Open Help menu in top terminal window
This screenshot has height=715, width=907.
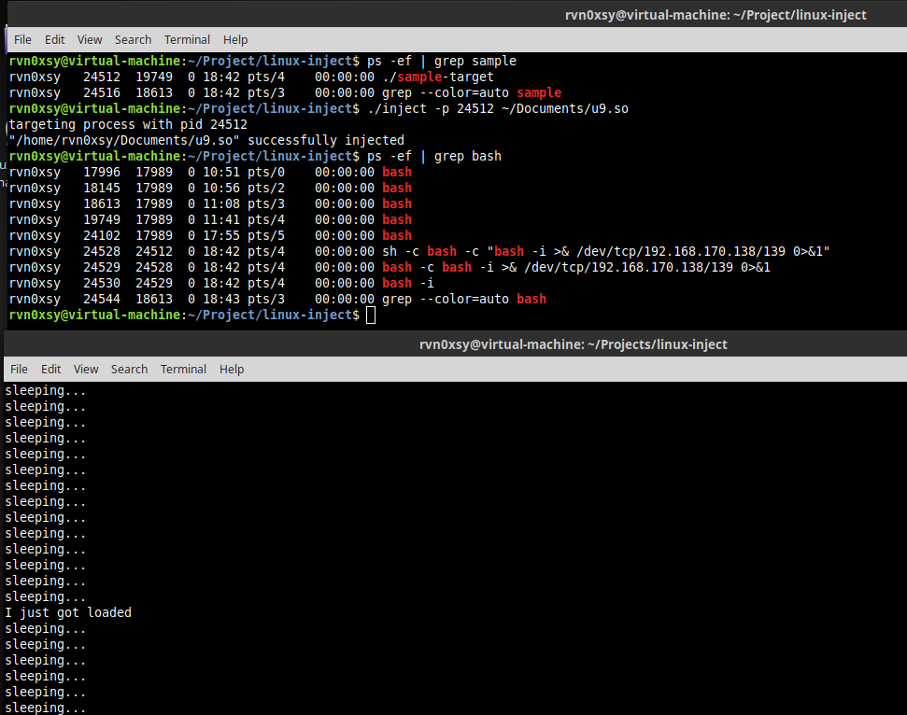(x=235, y=40)
